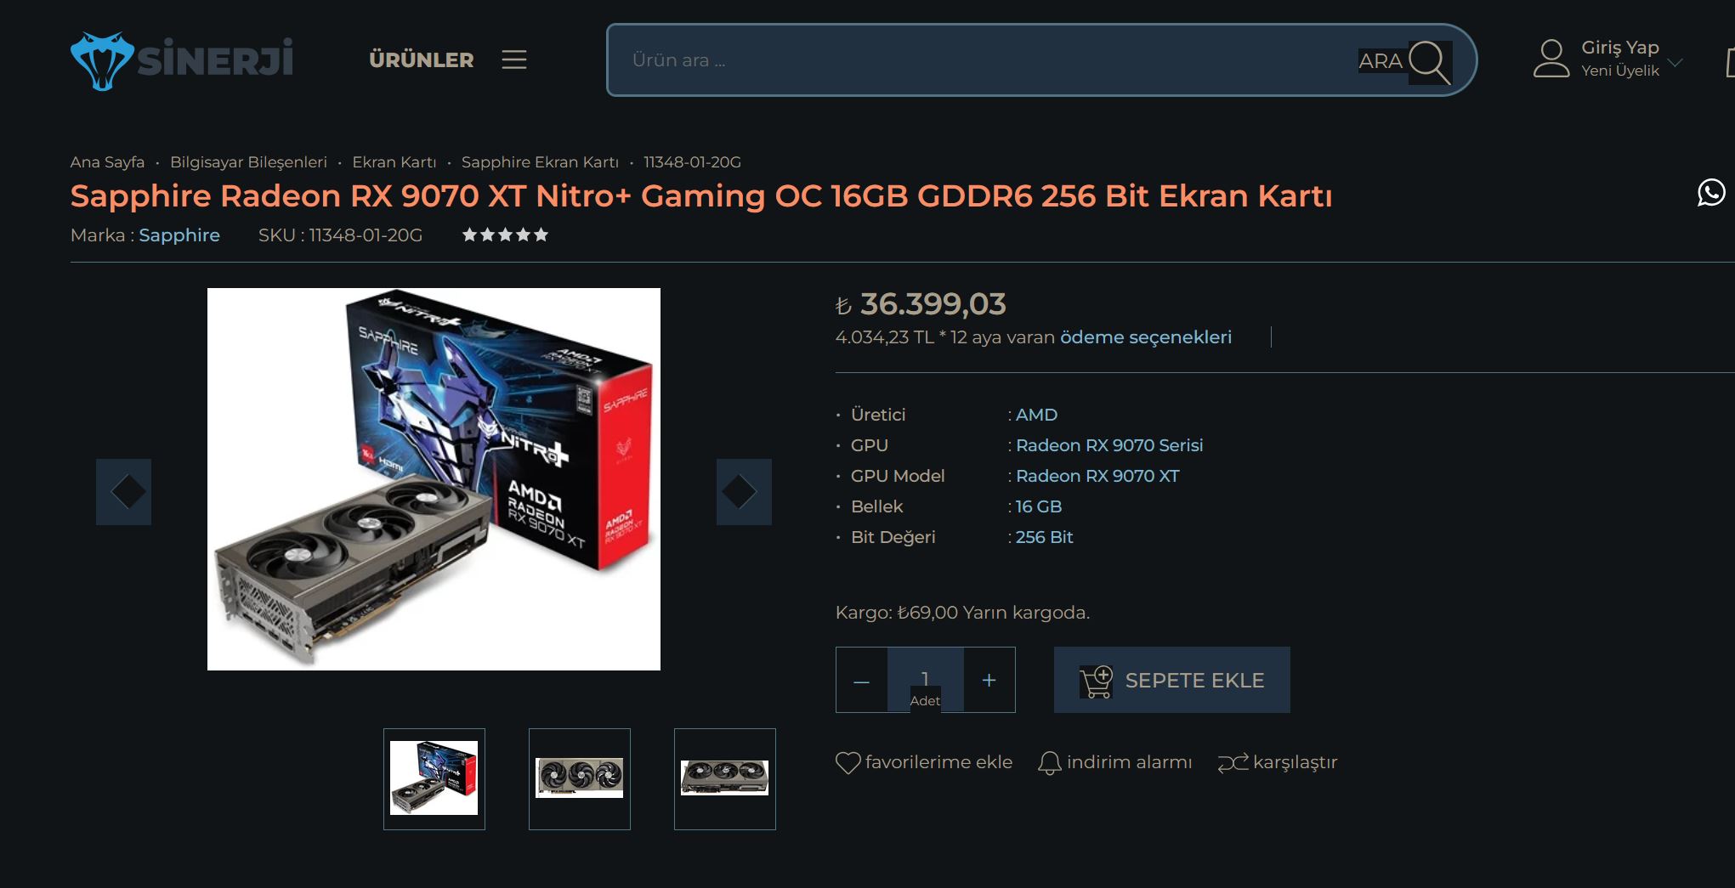Show previous product image arrow
Screen dimensions: 1735x888
123,492
